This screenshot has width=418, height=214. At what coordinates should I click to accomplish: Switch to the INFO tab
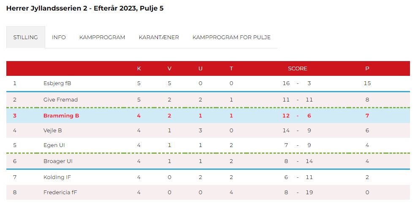[59, 37]
